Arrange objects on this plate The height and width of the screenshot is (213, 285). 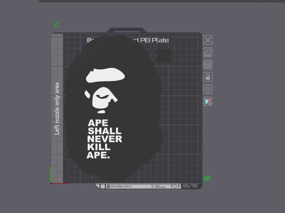pos(208,65)
